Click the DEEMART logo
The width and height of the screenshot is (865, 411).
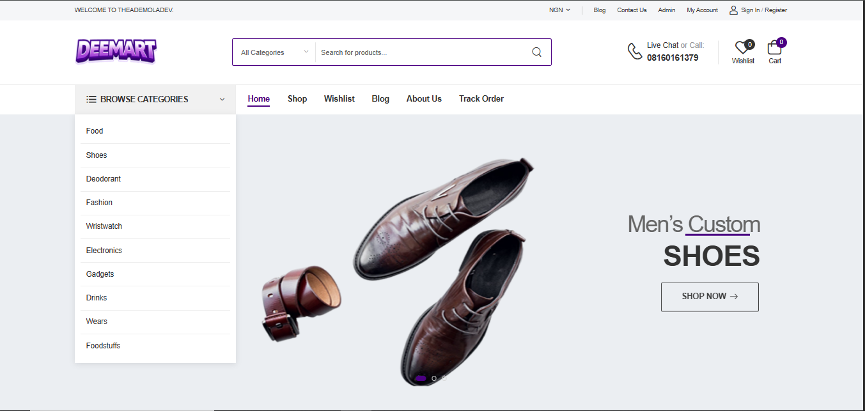pos(116,52)
